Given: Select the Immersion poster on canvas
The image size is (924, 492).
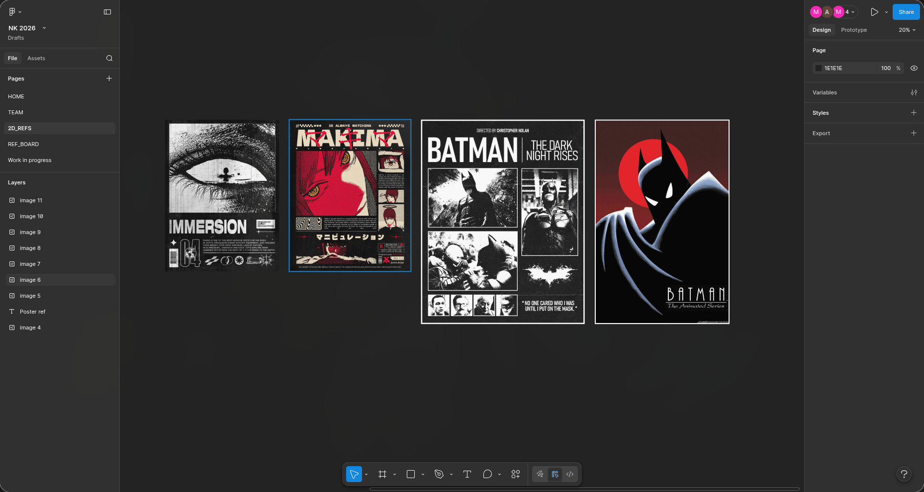Looking at the screenshot, I should click(222, 196).
